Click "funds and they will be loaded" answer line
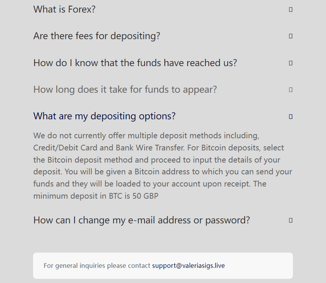Screen dimensions: 326x283 pos(150,184)
